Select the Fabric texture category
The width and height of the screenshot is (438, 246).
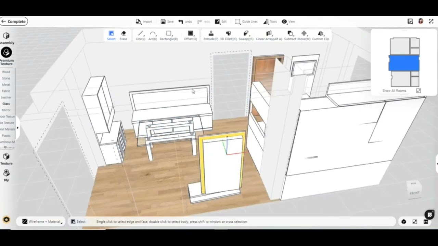[x=6, y=91]
